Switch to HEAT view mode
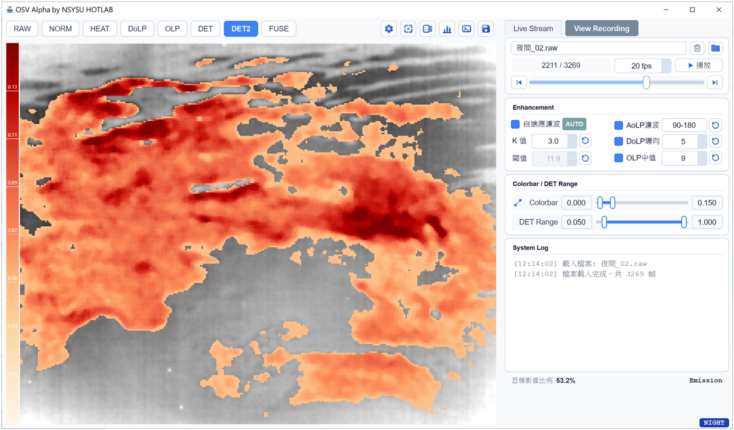Image resolution: width=734 pixels, height=430 pixels. point(100,29)
